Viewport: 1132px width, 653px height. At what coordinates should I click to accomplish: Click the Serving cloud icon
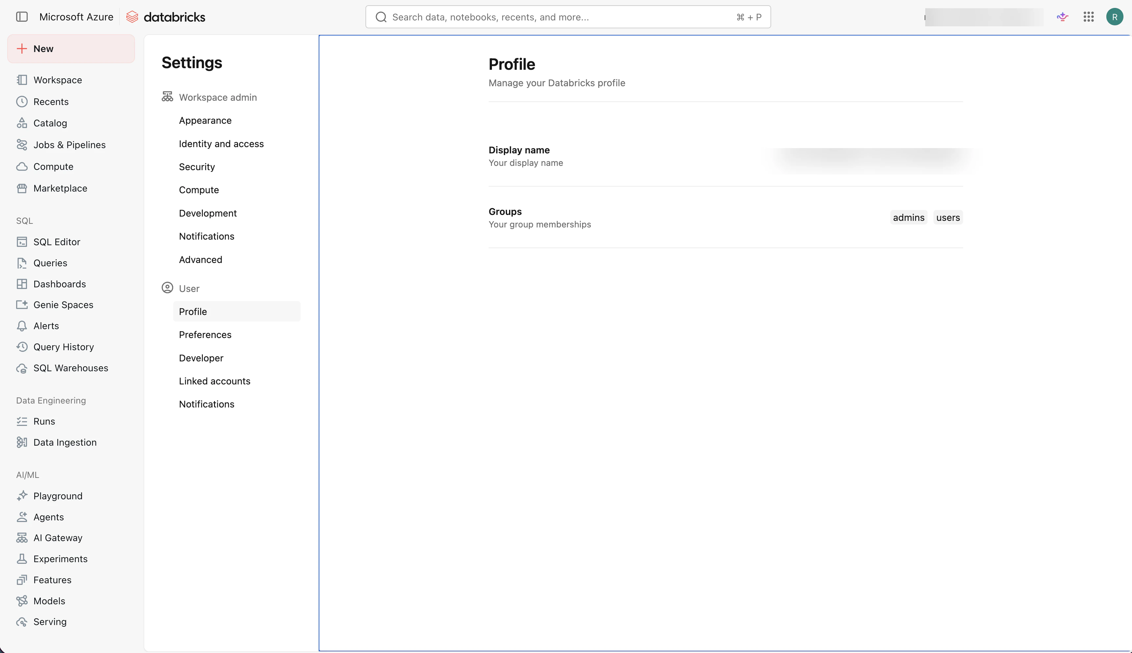pos(21,622)
